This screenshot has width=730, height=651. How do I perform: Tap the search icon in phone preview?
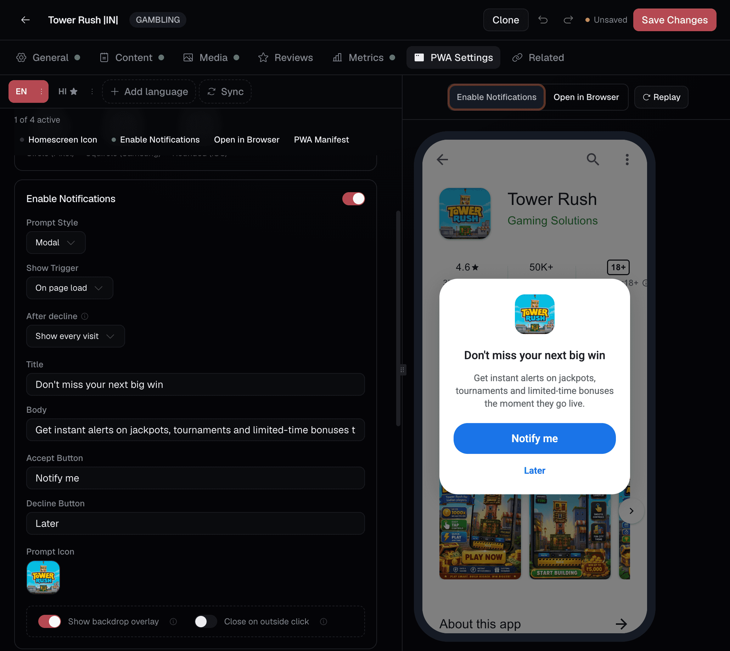[593, 160]
